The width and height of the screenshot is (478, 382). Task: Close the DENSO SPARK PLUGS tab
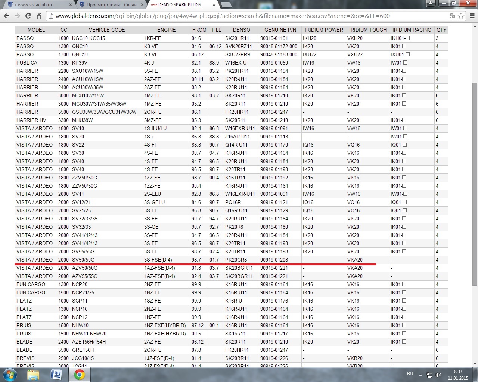pos(214,5)
